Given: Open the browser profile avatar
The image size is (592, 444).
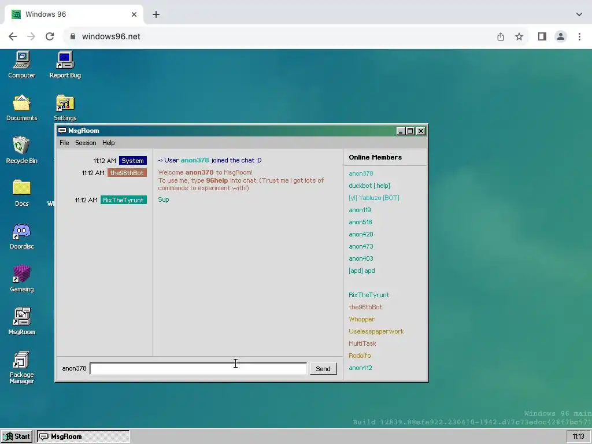Looking at the screenshot, I should click(561, 36).
